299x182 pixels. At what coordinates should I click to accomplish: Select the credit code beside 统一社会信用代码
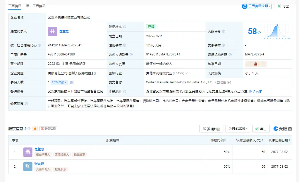point(64,45)
